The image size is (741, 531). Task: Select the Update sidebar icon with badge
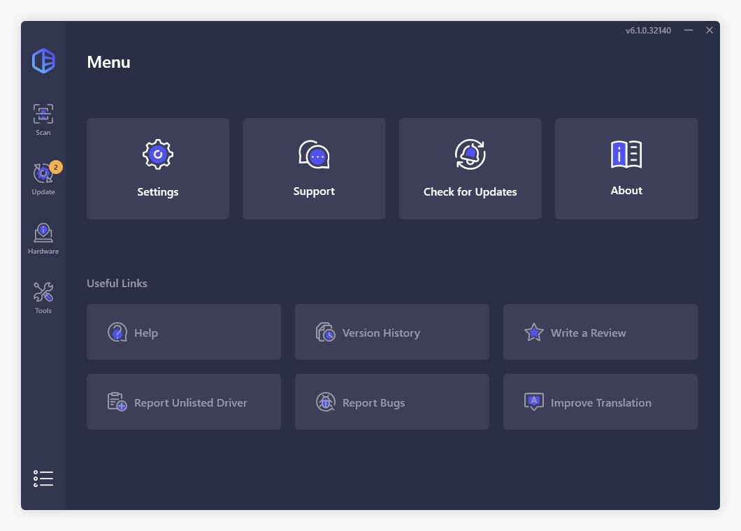[43, 175]
